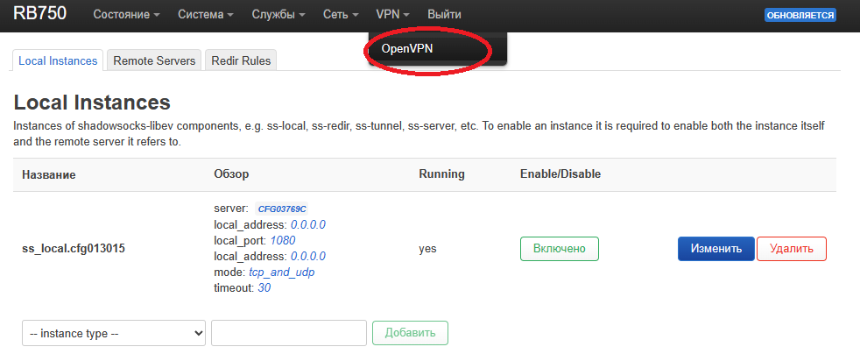The image size is (860, 354).
Task: Click the CFG03769C server reference label
Action: pyautogui.click(x=281, y=209)
